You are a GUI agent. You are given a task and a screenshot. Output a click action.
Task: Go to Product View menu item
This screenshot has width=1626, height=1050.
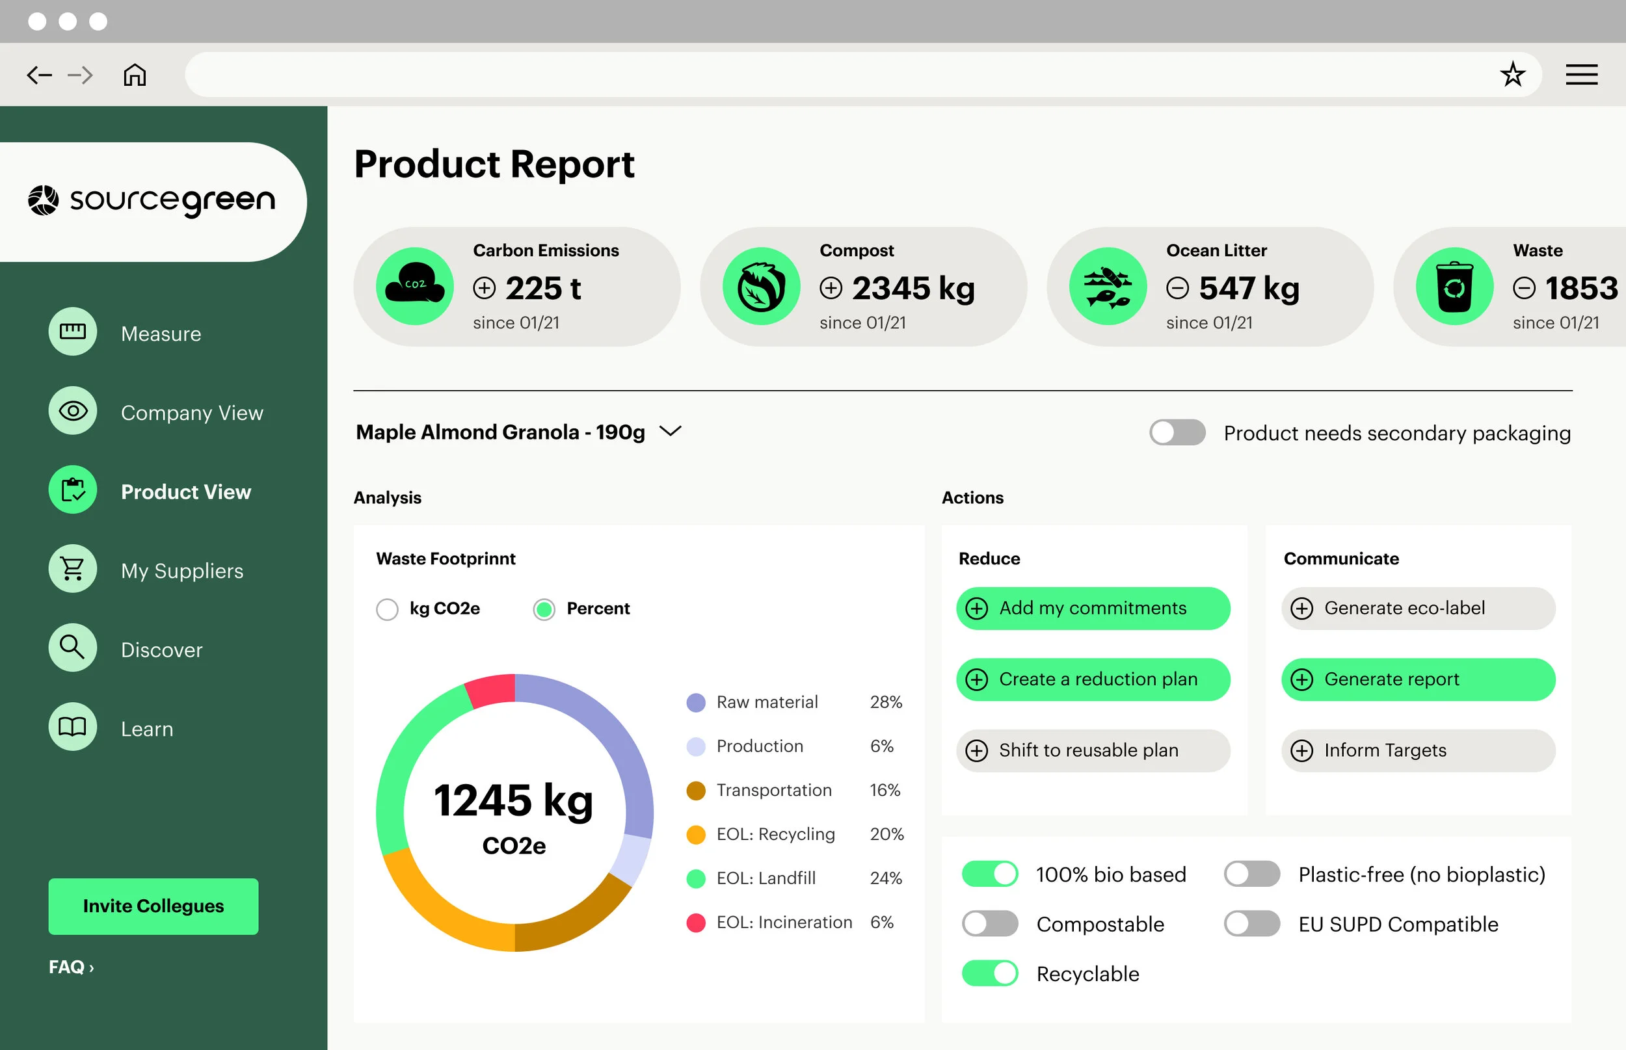pyautogui.click(x=185, y=492)
